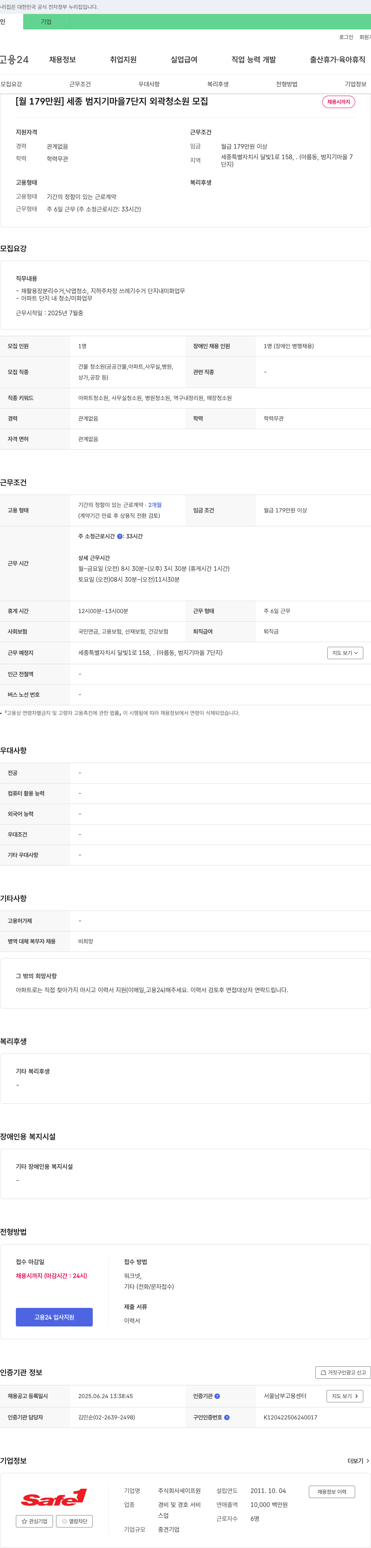The width and height of the screenshot is (371, 1548).
Task: Jump to 모집요강 section tab
Action: 11,84
